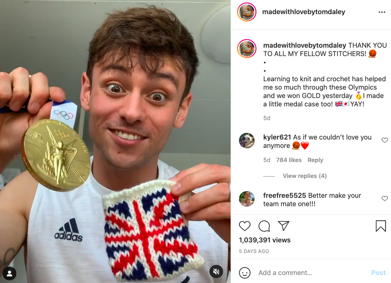Viewport: 391px width, 283px height.
Task: Open the three-dot more options menu
Action: 382,12
